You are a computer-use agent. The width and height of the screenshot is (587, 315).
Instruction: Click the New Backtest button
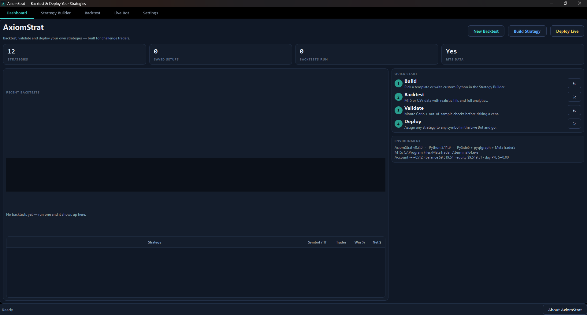pos(486,31)
